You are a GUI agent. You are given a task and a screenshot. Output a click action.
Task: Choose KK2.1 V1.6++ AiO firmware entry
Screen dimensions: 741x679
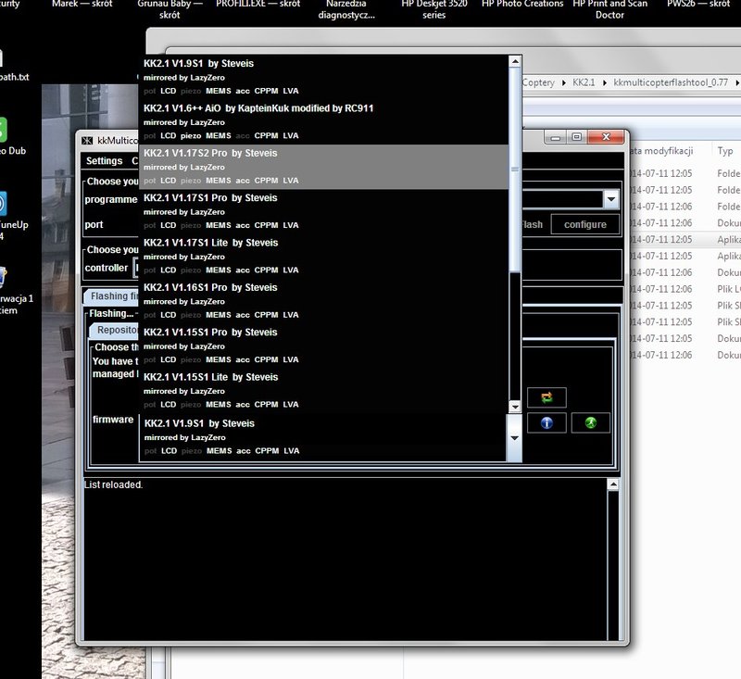(323, 122)
